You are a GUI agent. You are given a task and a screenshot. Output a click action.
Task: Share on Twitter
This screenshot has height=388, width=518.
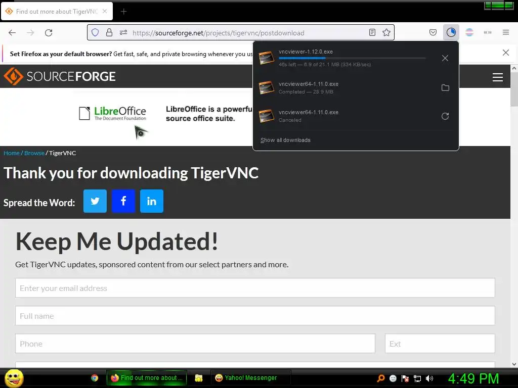[x=95, y=201]
